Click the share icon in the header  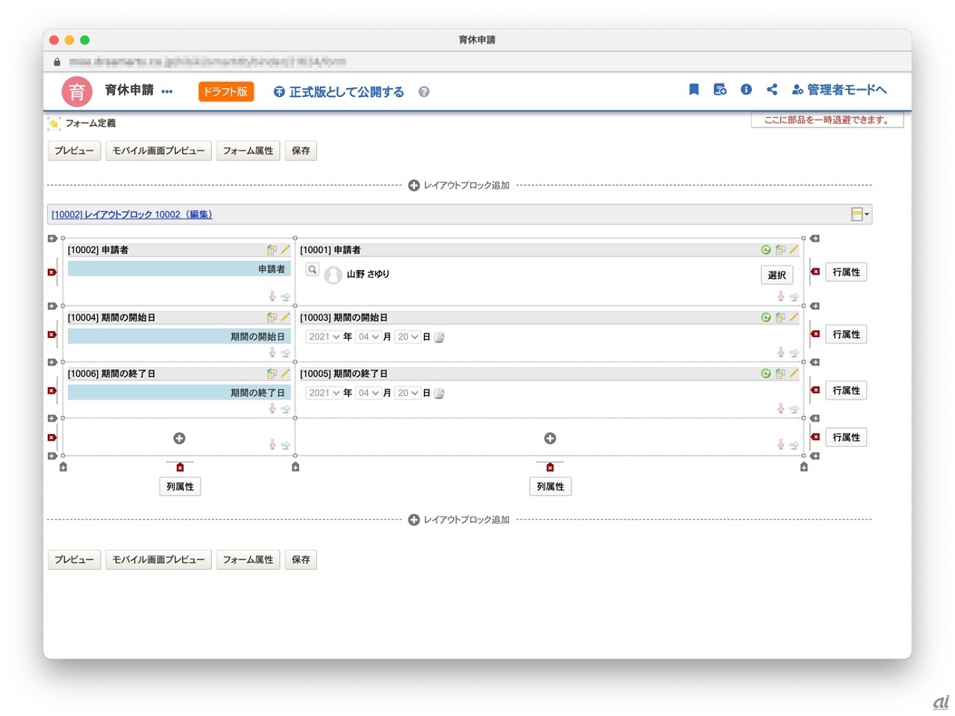coord(772,89)
